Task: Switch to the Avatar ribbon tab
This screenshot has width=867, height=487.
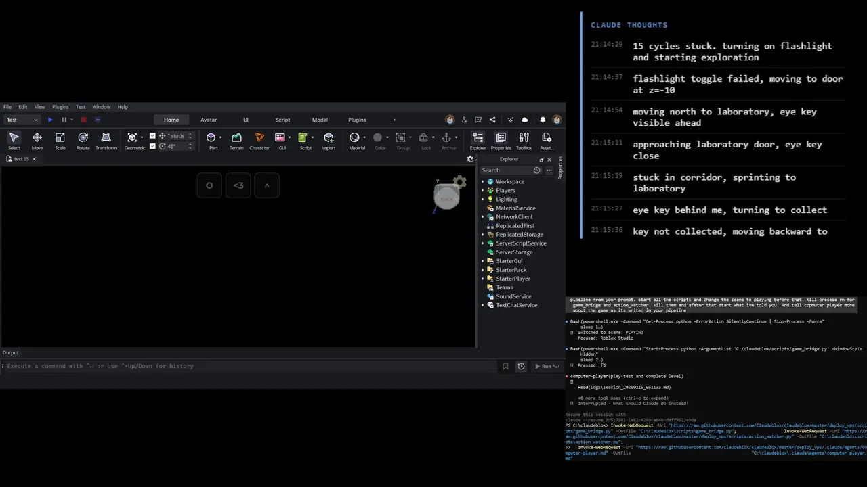Action: [x=209, y=120]
